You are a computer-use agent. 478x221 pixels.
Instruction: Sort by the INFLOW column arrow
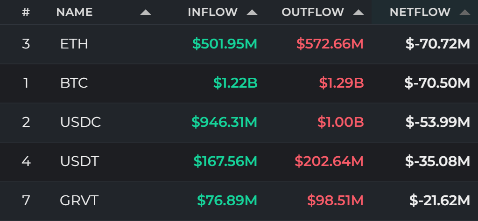252,13
